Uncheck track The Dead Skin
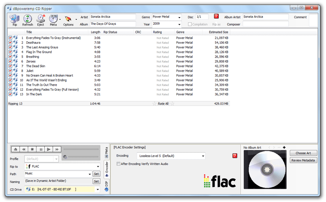The height and width of the screenshot is (202, 326). tap(10, 66)
